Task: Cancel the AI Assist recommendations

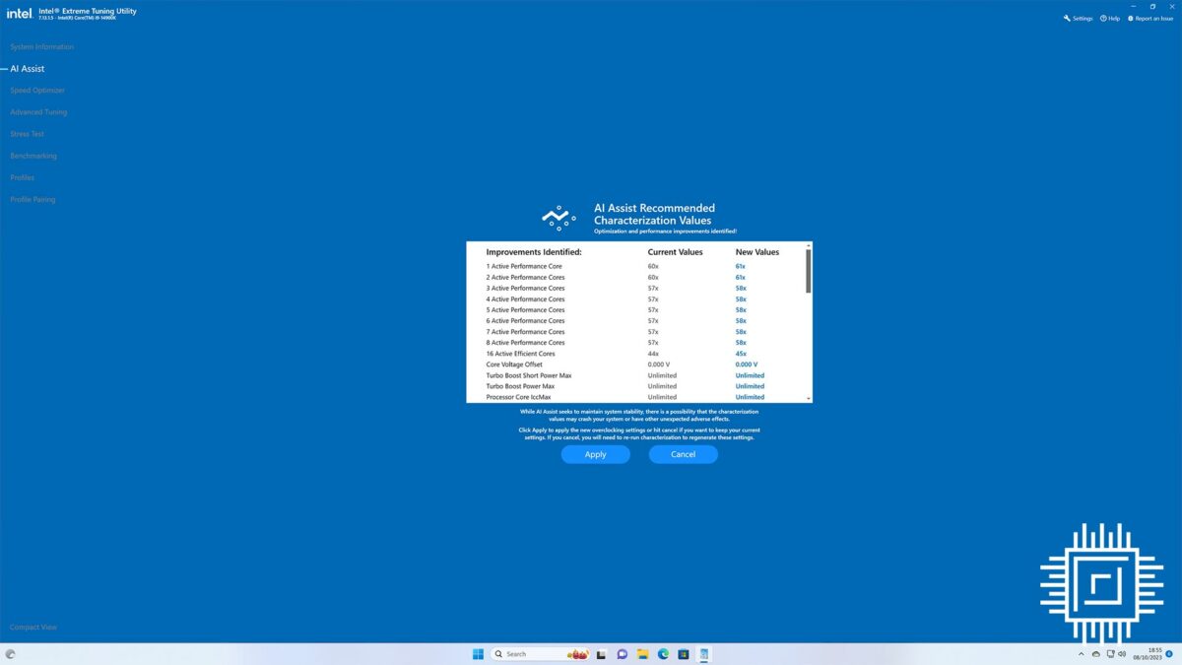Action: tap(683, 454)
